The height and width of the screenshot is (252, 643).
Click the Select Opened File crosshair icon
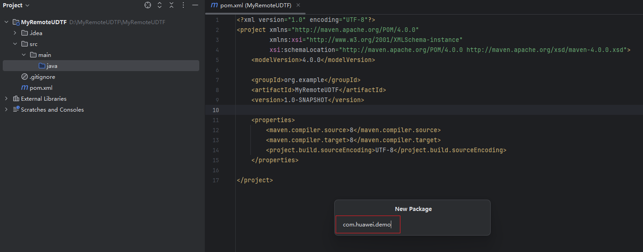click(x=148, y=5)
